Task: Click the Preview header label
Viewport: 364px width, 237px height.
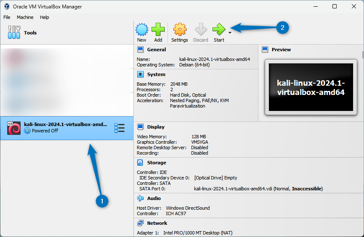Action: (281, 50)
